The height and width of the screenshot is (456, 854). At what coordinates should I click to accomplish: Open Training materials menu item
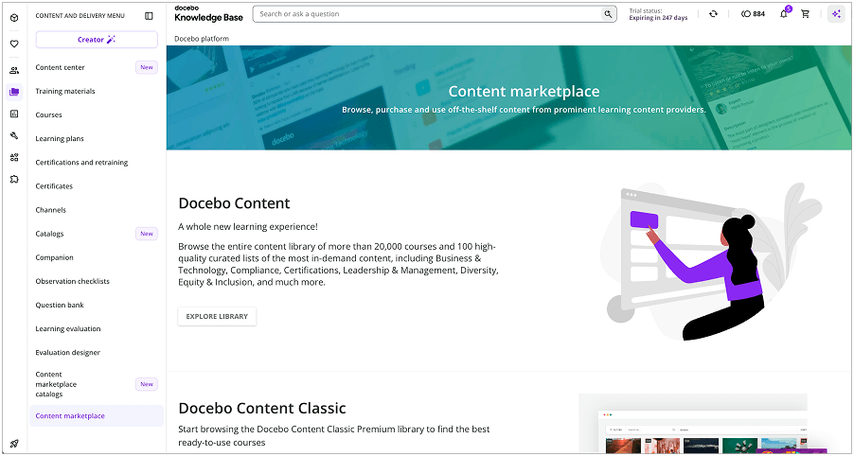(x=97, y=92)
